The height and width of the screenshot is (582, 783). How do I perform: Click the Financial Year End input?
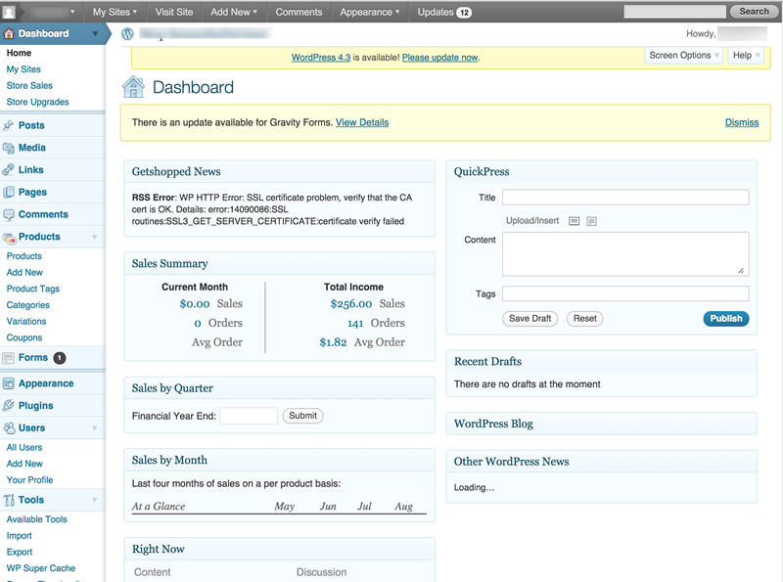click(x=249, y=416)
